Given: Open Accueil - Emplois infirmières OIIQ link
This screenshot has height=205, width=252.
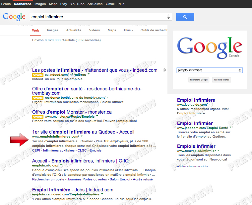Looking at the screenshot, I should click(80, 161).
